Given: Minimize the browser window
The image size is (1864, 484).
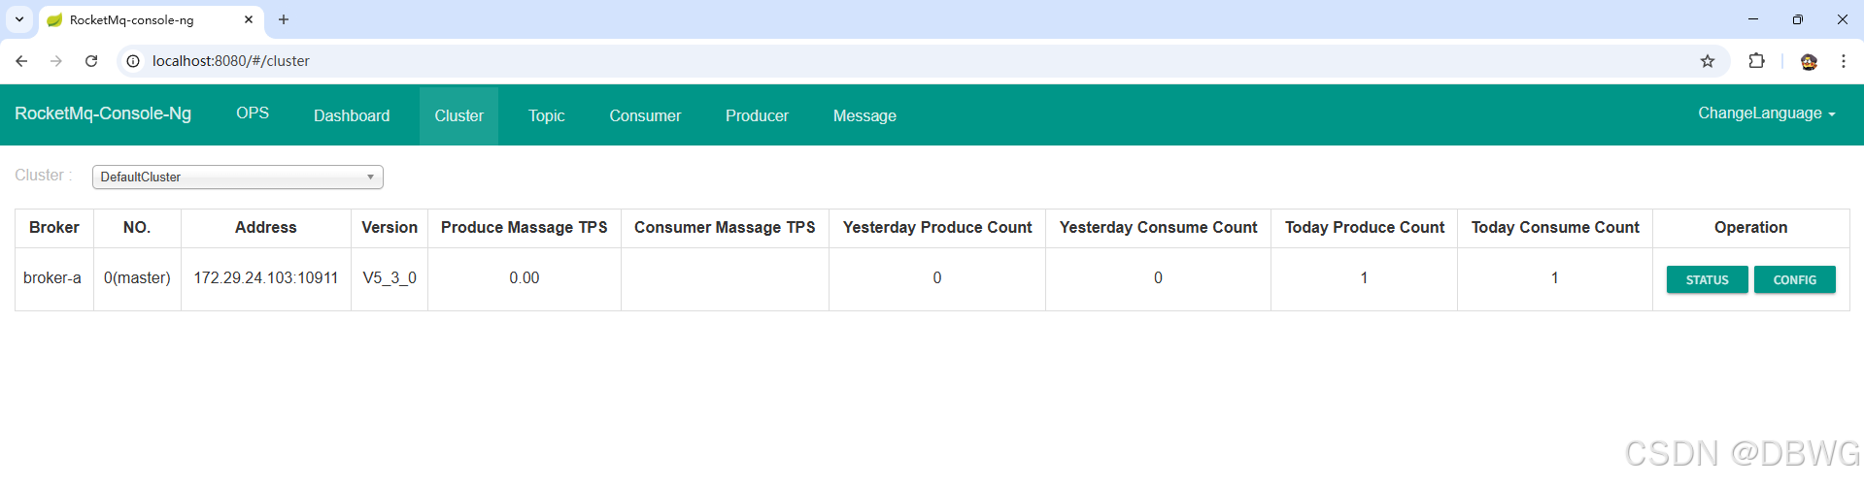Looking at the screenshot, I should click(x=1753, y=19).
